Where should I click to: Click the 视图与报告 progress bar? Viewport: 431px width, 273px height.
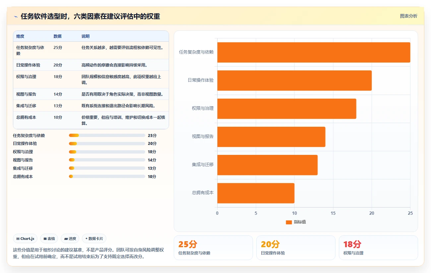click(107, 160)
